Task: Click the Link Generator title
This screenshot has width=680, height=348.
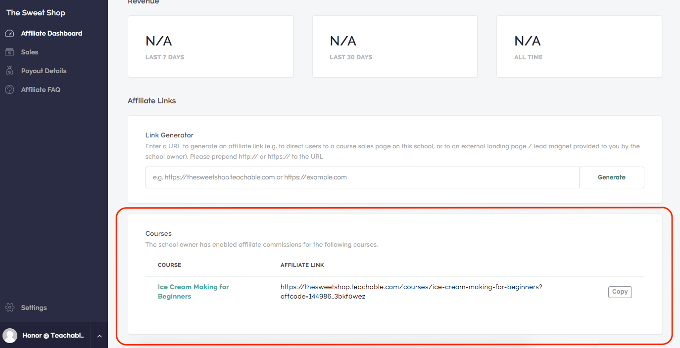Action: pos(169,135)
